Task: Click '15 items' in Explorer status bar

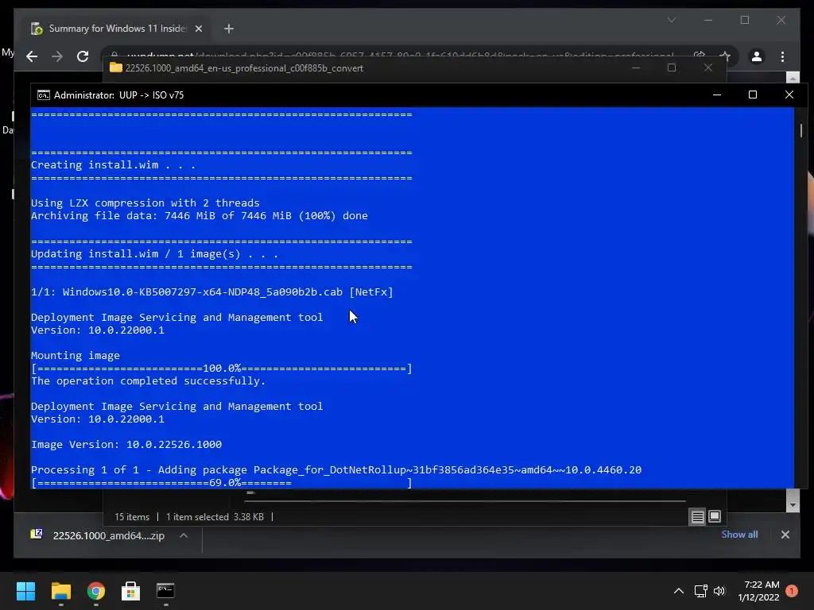Action: [x=132, y=516]
